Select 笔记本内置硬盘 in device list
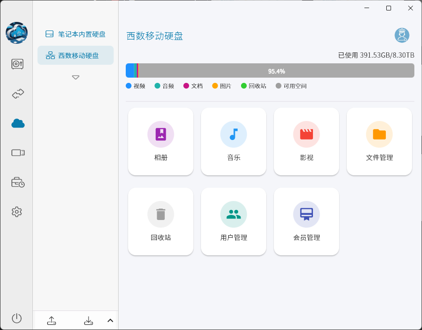The height and width of the screenshot is (330, 422). 76,34
